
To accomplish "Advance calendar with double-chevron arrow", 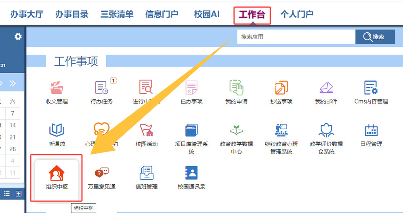I will pos(13,84).
